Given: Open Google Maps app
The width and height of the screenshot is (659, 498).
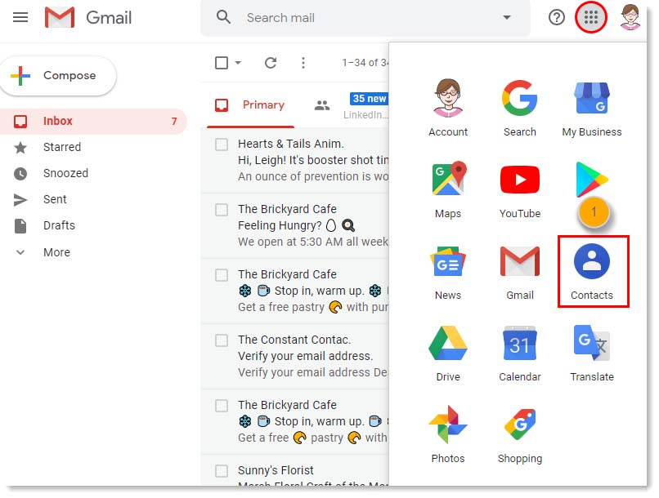Looking at the screenshot, I should click(x=448, y=189).
